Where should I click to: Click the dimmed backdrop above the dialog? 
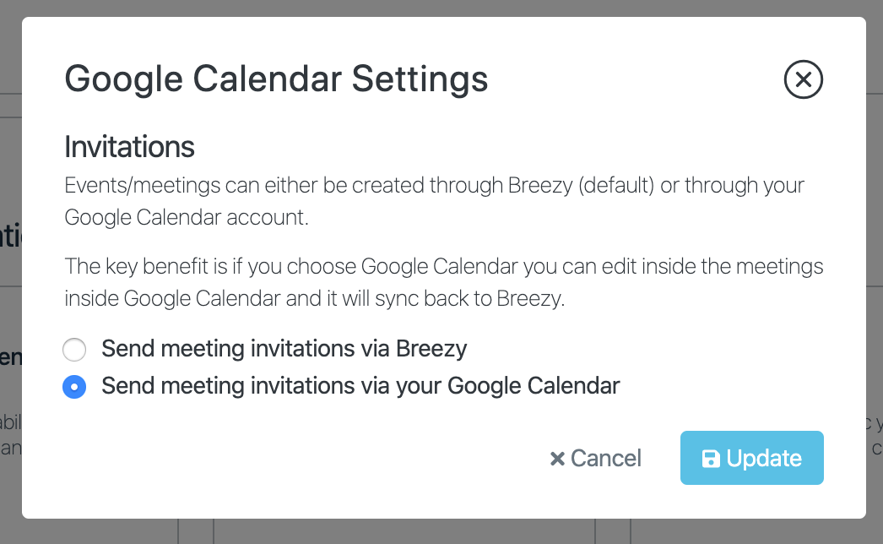click(x=441, y=8)
